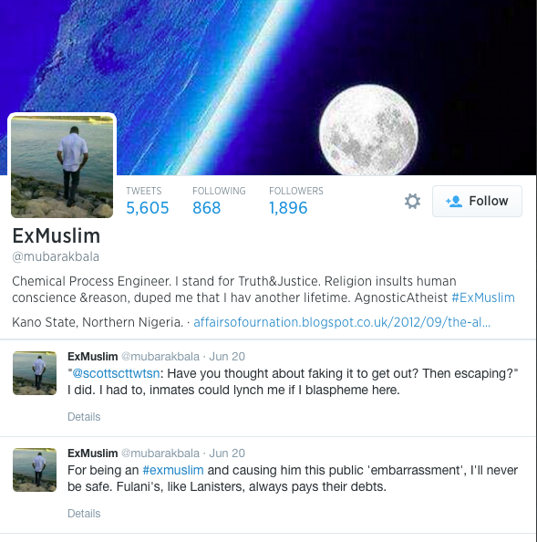Open the 868 Following list
The width and height of the screenshot is (537, 542).
pos(219,201)
